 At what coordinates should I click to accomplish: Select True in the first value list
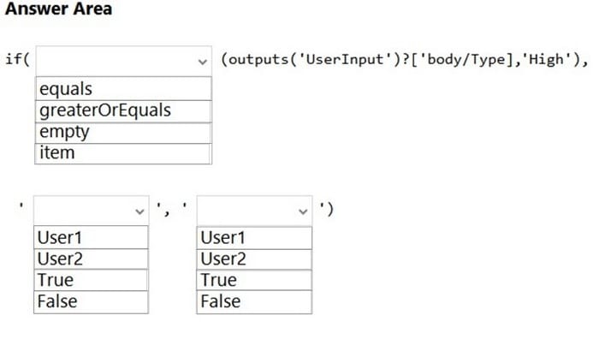(x=91, y=280)
